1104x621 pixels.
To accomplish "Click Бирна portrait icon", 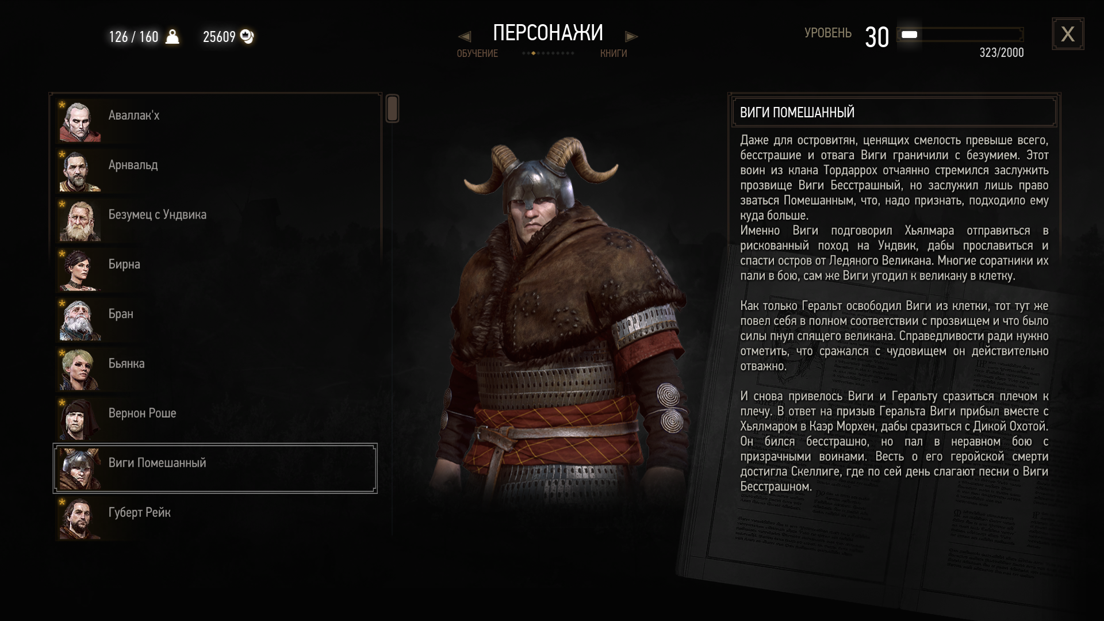I will pyautogui.click(x=79, y=270).
